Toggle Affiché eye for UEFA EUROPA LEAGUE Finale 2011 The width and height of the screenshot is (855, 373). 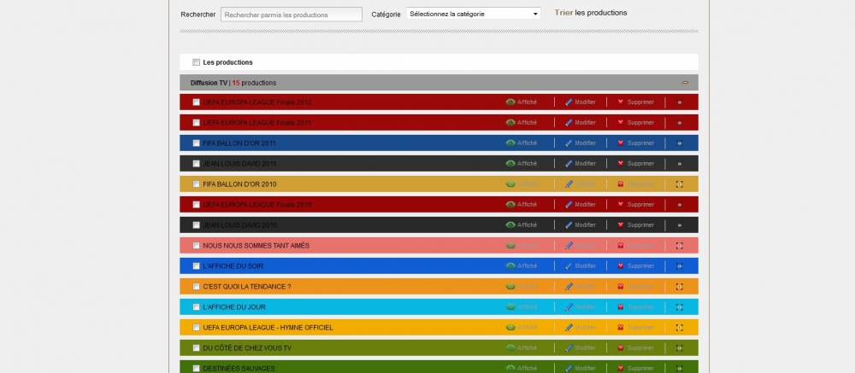(x=510, y=123)
